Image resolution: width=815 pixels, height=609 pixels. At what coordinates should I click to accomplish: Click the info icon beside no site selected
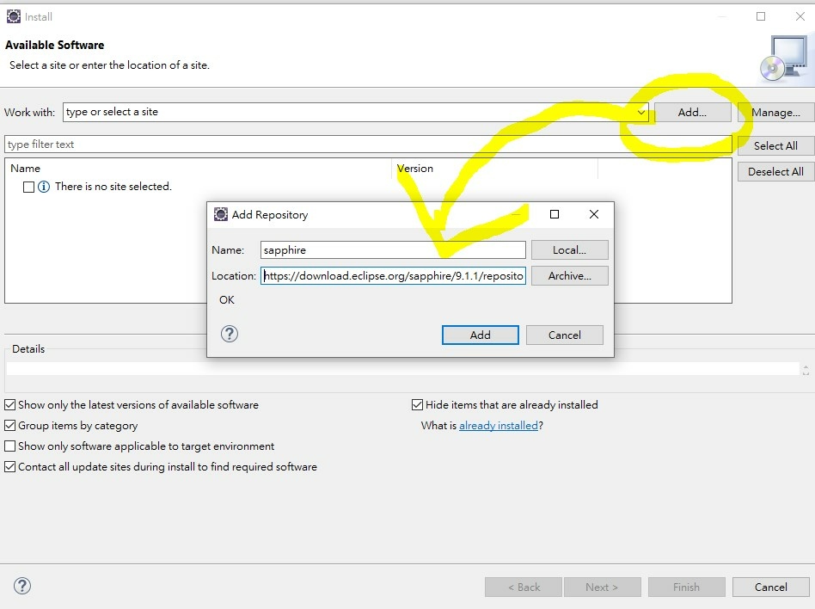tap(44, 187)
